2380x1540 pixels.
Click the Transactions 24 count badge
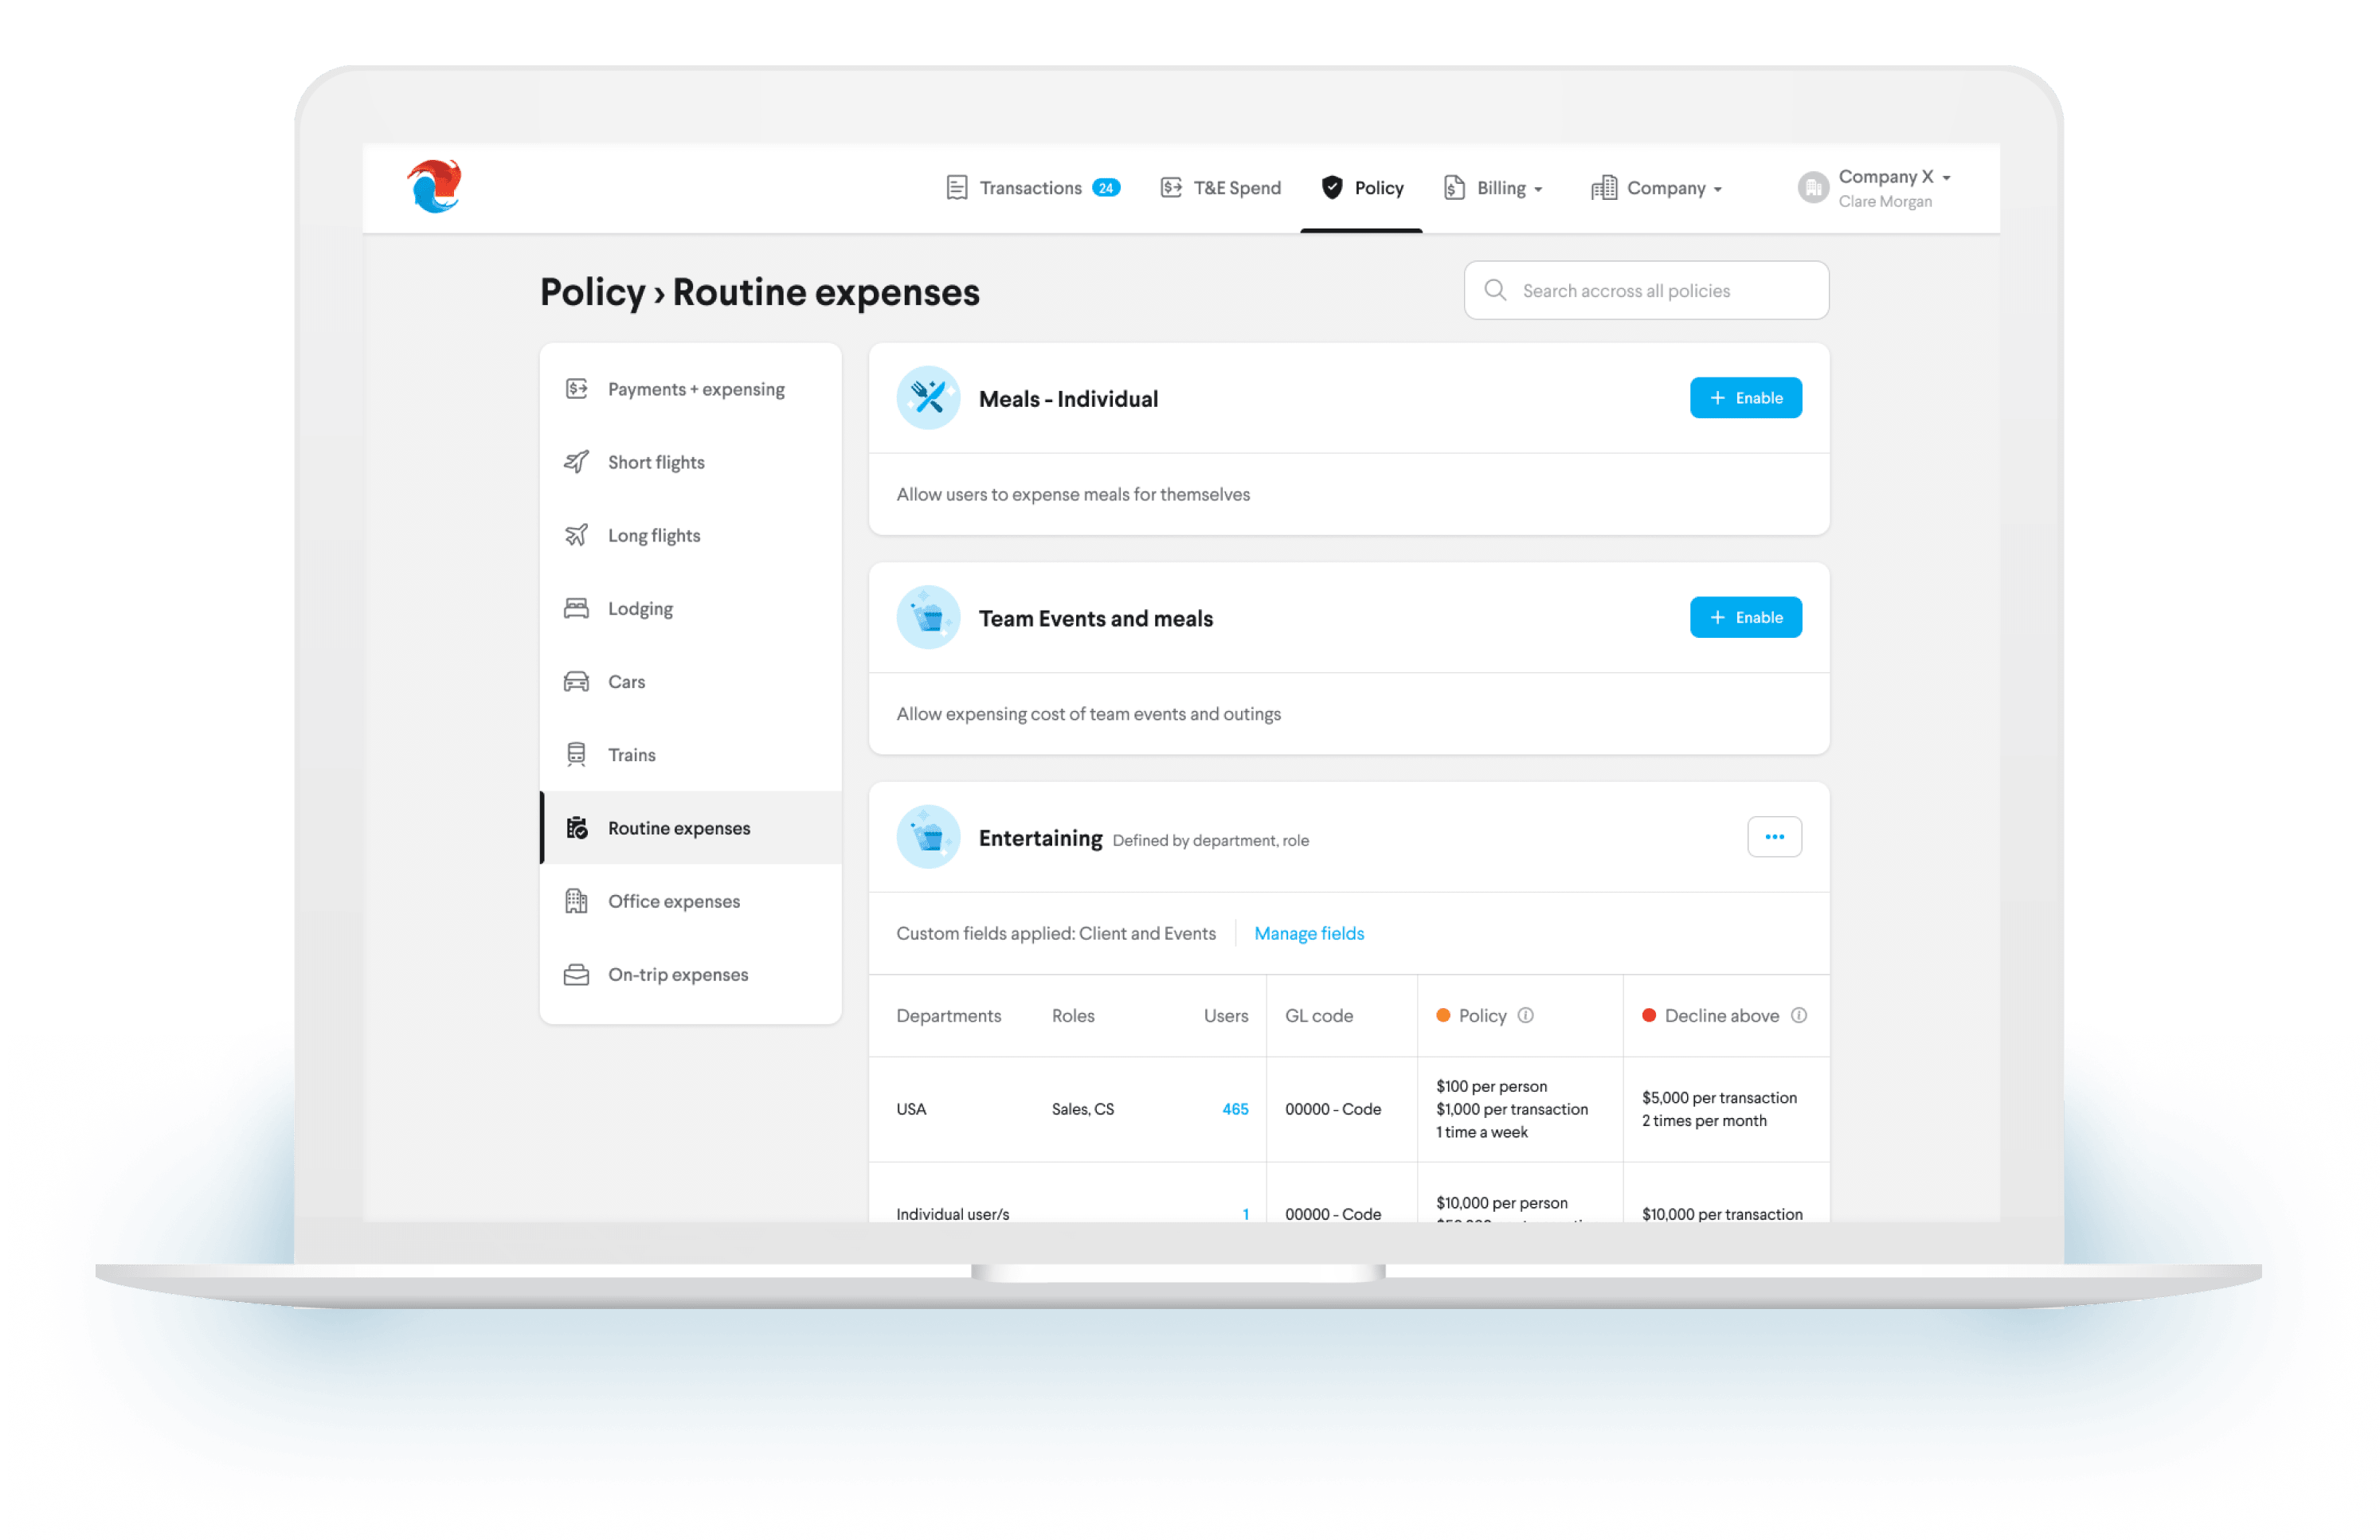pos(1106,188)
